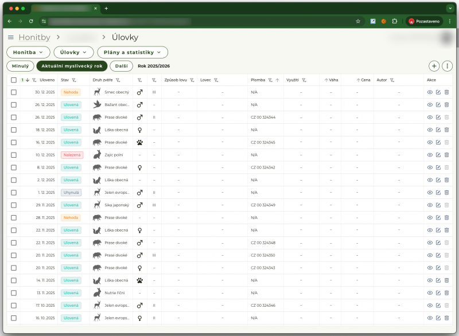
Task: Open the three-dot table options menu
Action: tap(447, 66)
